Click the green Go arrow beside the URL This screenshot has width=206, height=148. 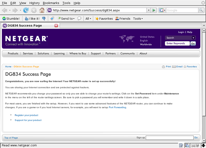tap(154, 10)
